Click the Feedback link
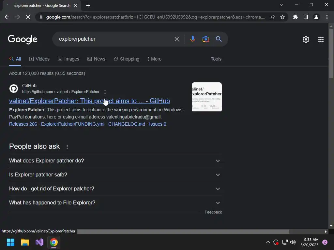334x250 pixels. (x=213, y=212)
